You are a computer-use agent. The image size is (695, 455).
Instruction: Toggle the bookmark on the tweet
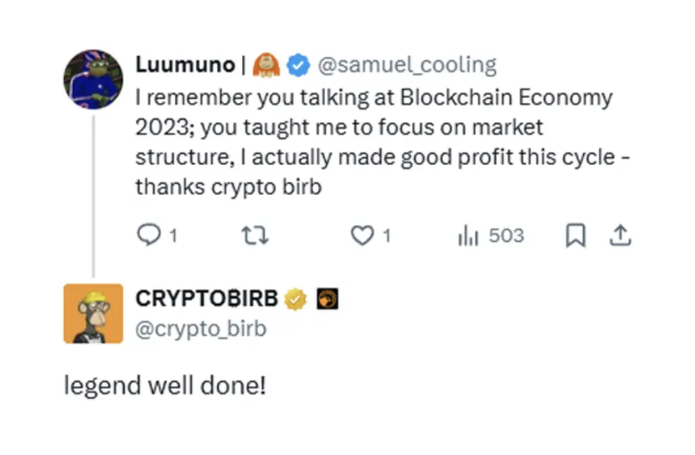pyautogui.click(x=577, y=236)
